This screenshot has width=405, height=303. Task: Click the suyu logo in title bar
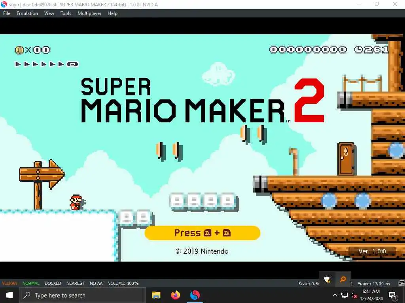pyautogui.click(x=4, y=4)
